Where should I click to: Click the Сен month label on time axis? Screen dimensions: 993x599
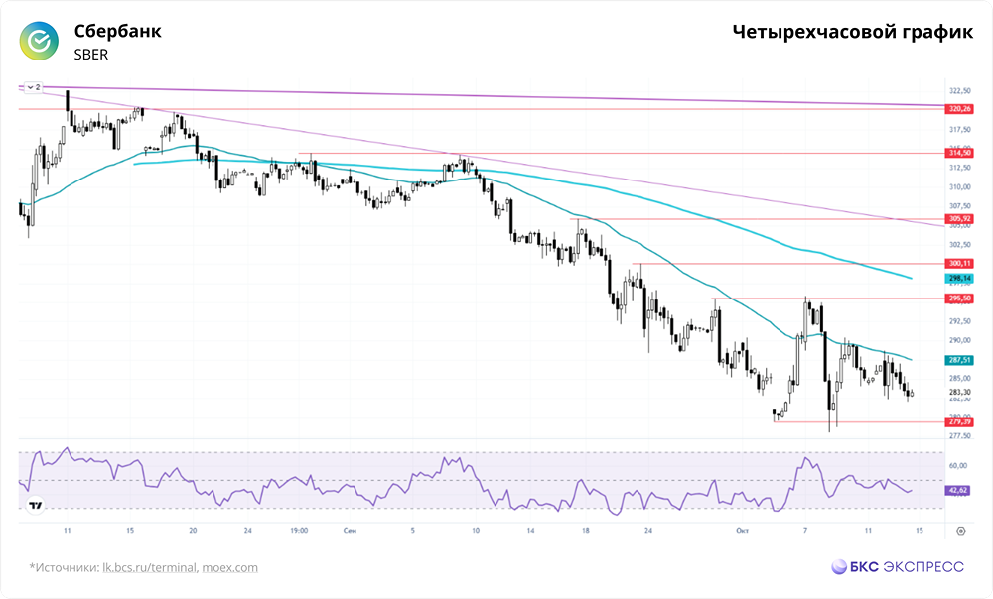click(x=350, y=530)
